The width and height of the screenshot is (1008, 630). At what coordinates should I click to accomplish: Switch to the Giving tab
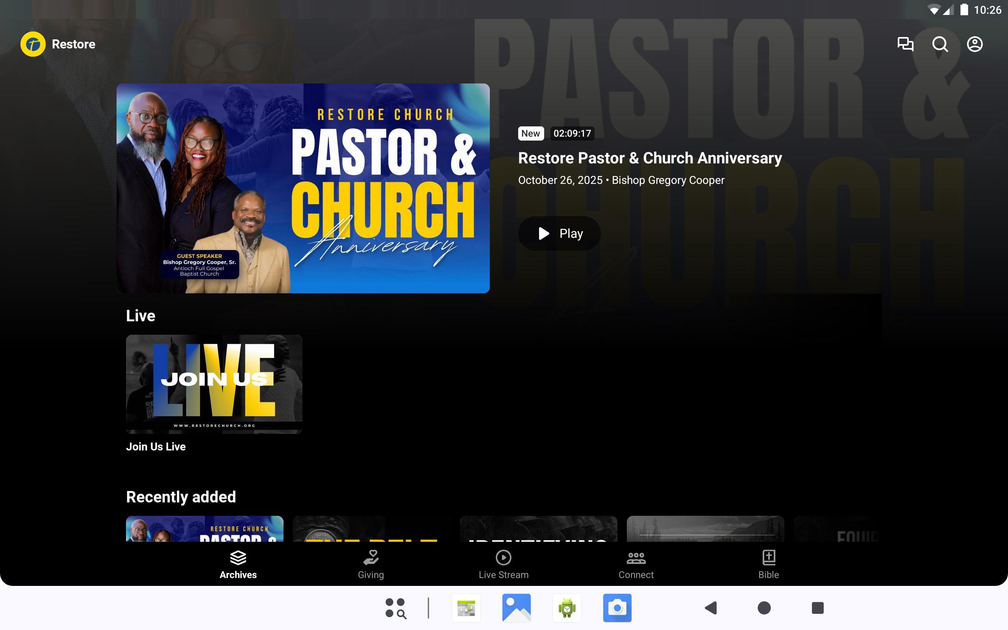[370, 565]
